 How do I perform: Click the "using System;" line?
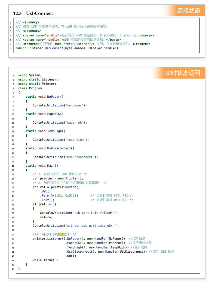tap(30, 75)
